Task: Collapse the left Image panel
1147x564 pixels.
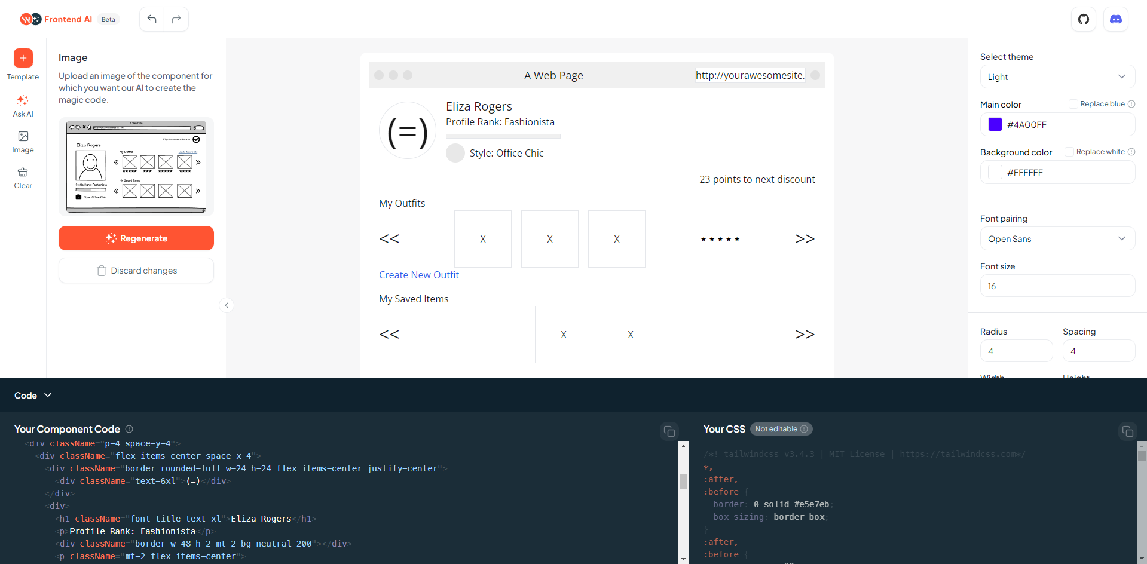Action: pyautogui.click(x=227, y=305)
